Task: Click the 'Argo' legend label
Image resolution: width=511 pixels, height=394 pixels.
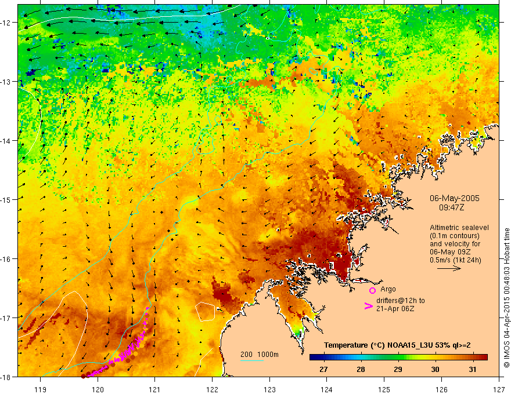Action: (x=388, y=289)
